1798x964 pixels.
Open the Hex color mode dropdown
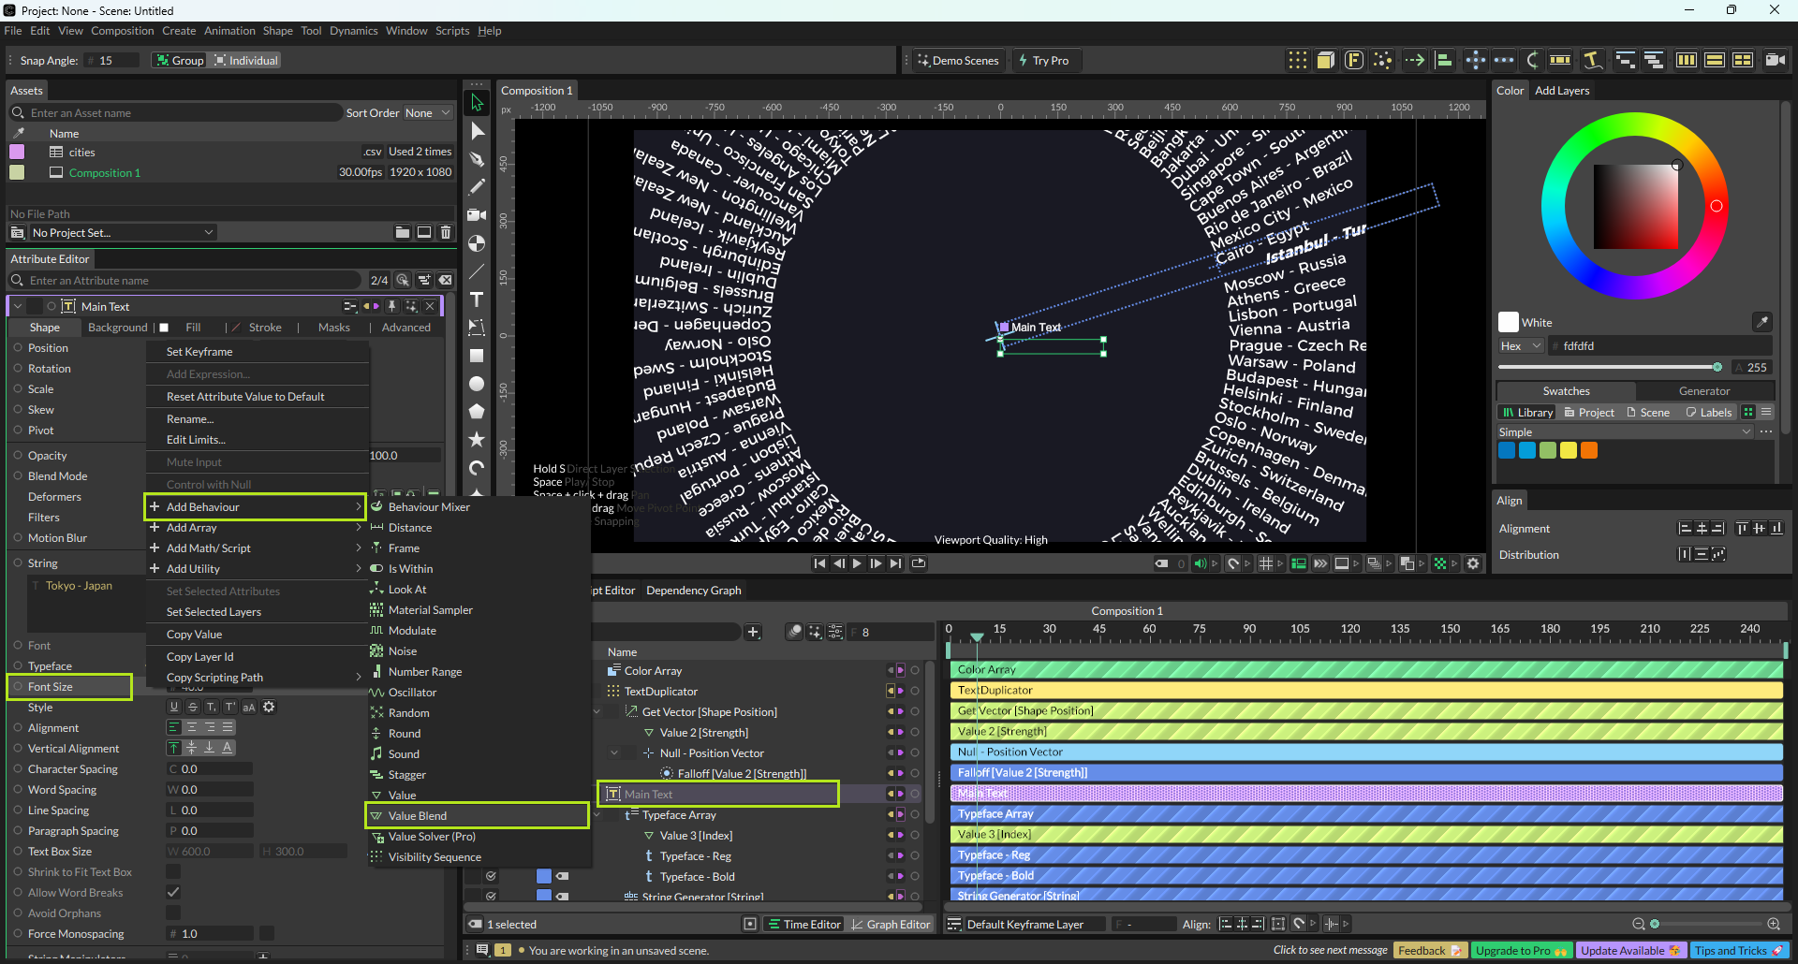[x=1521, y=346]
